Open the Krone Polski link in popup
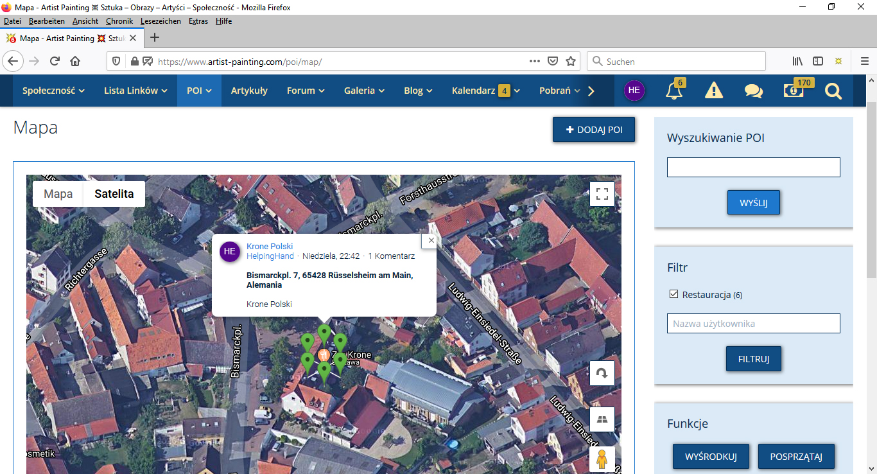The height and width of the screenshot is (474, 877). click(270, 246)
